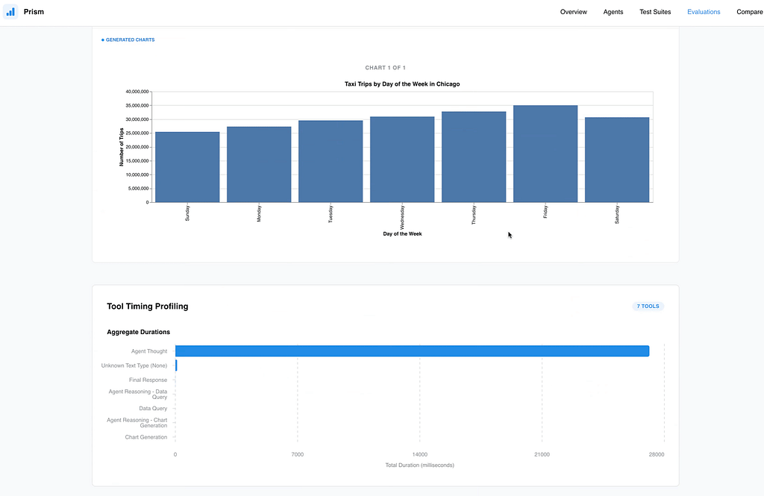
Task: Click the 21000 x-axis tick value
Action: 542,454
